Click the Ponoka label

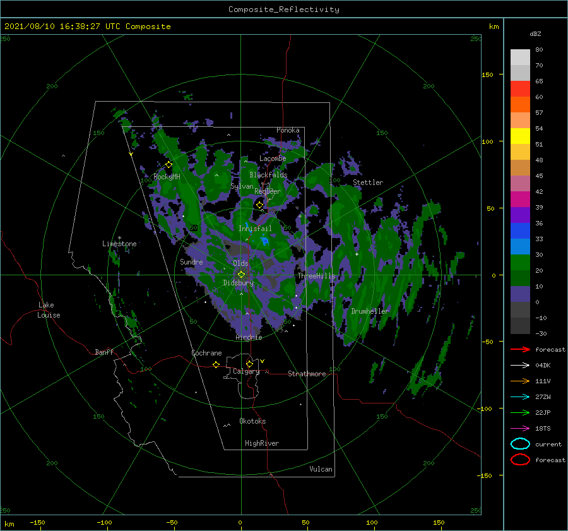click(x=288, y=130)
